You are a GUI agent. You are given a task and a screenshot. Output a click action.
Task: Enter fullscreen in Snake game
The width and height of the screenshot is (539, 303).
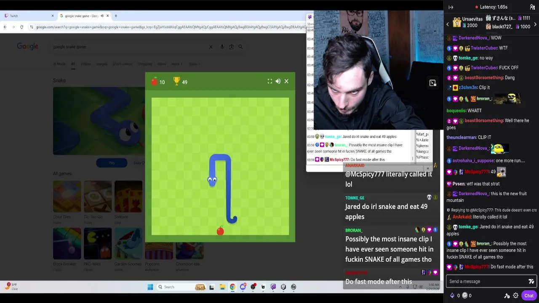[270, 81]
